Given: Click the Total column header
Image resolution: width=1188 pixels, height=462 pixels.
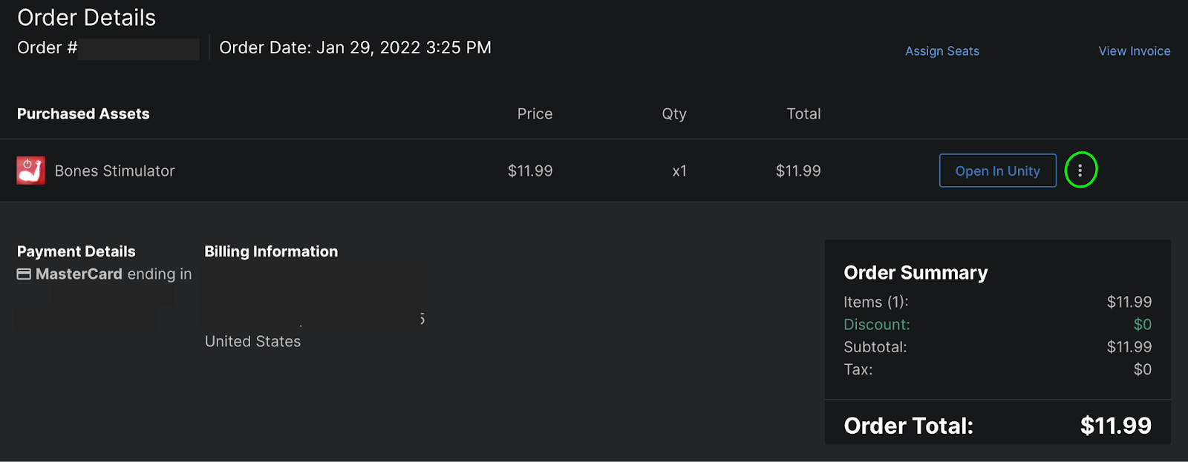Looking at the screenshot, I should point(803,114).
